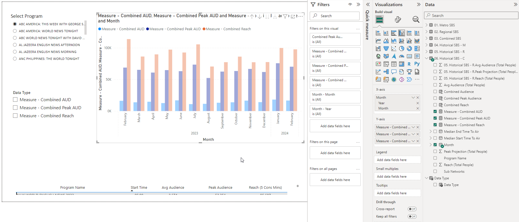
Task: Select the table visual icon
Action: 394,64
